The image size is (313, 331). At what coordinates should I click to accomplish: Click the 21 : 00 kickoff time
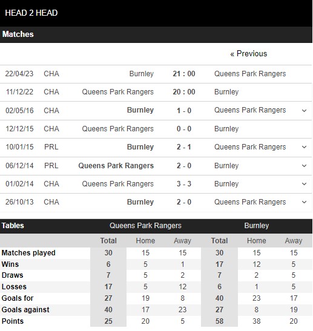click(184, 74)
